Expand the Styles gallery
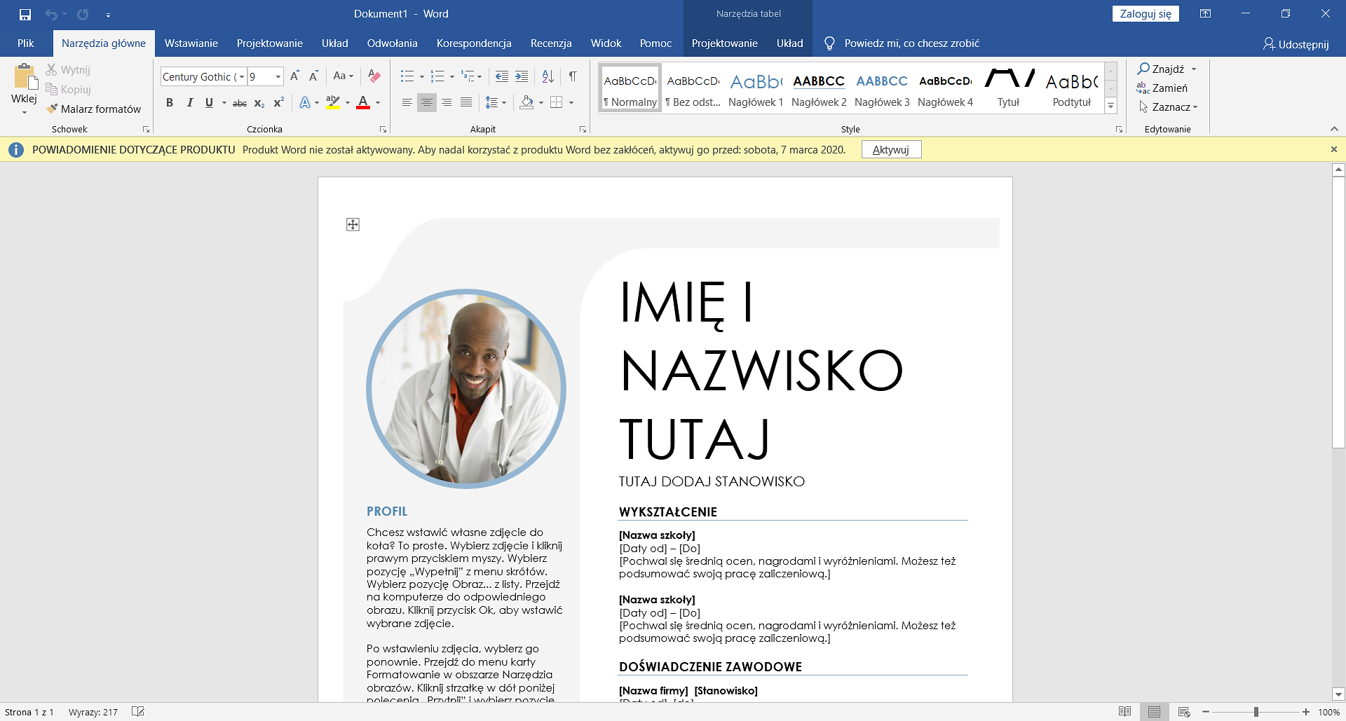Screen dimensions: 1346x721 pyautogui.click(x=1111, y=106)
